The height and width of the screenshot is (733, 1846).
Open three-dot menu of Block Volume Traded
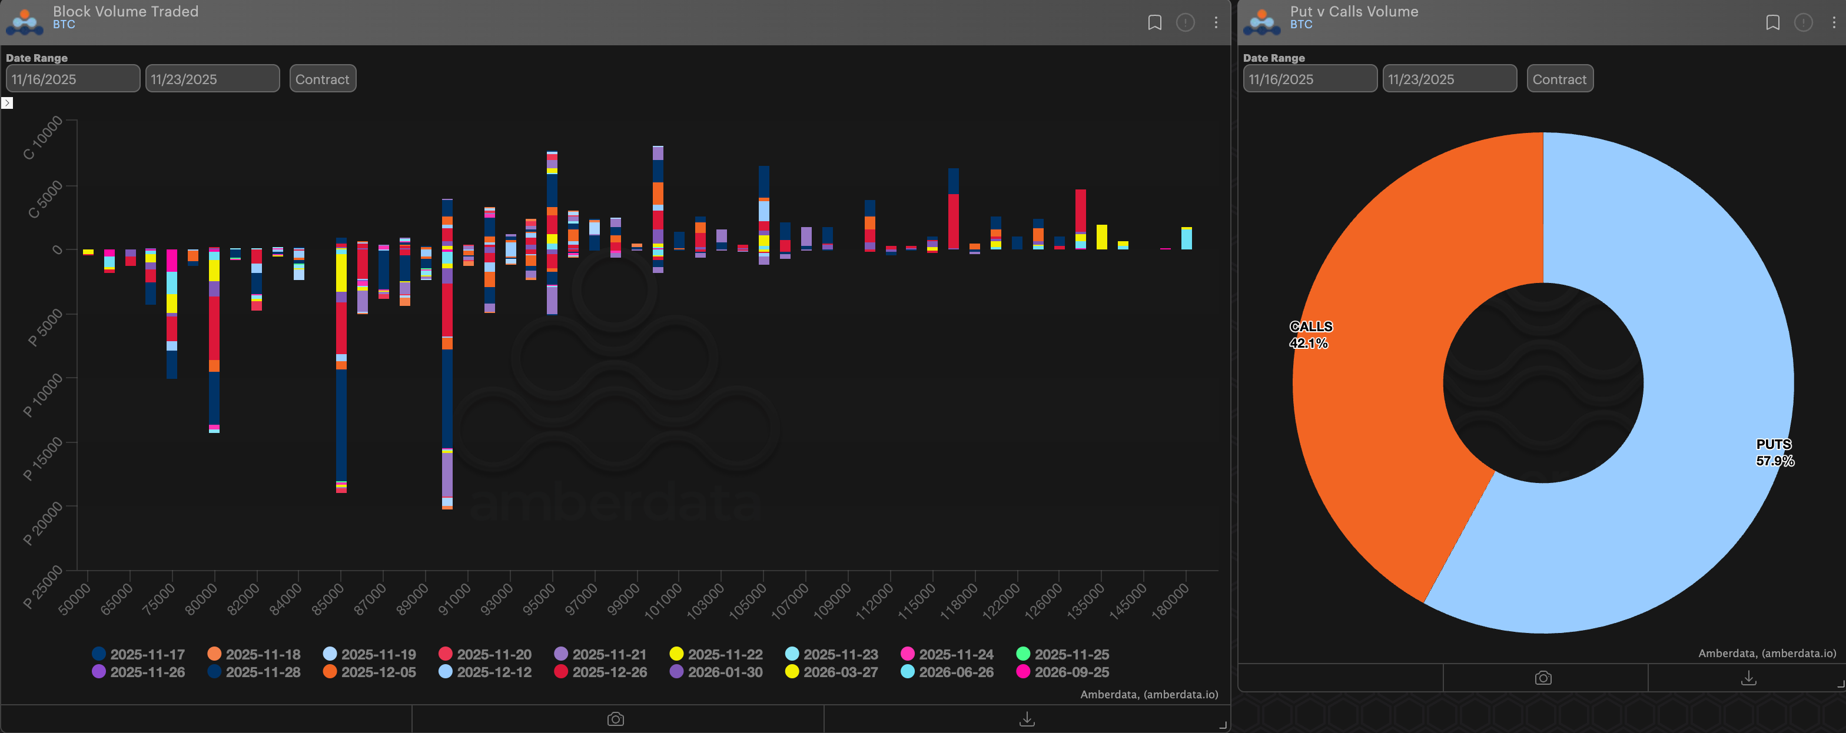(x=1216, y=23)
